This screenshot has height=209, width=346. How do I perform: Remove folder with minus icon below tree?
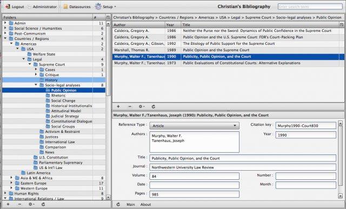pos(19,204)
